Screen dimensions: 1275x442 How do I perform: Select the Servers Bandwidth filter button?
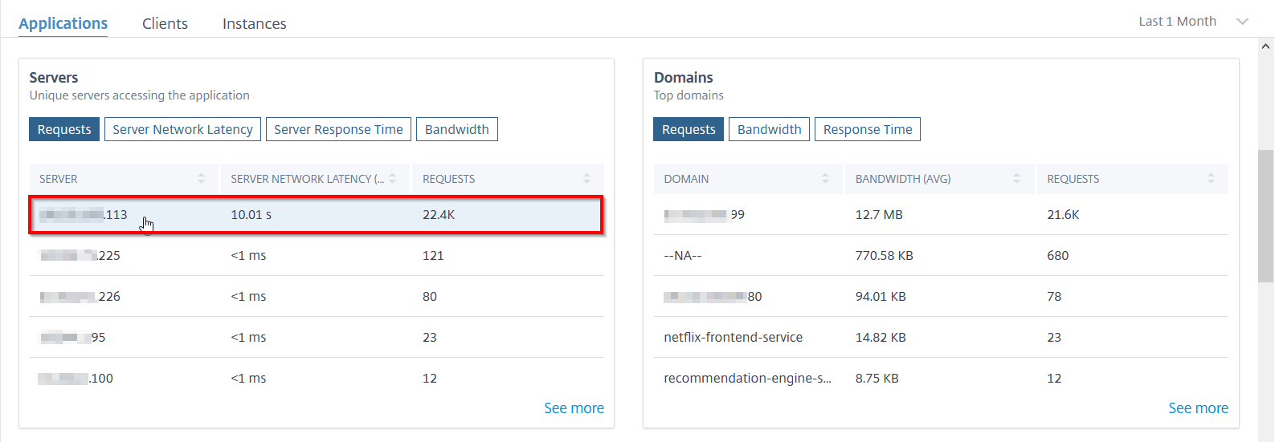pos(456,129)
